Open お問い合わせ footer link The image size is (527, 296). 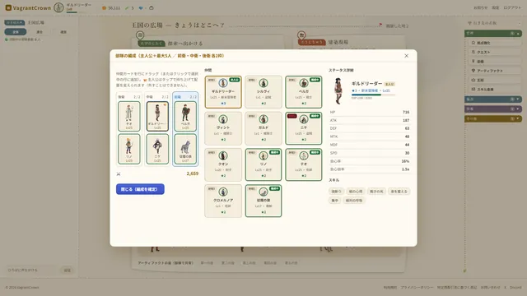click(490, 288)
